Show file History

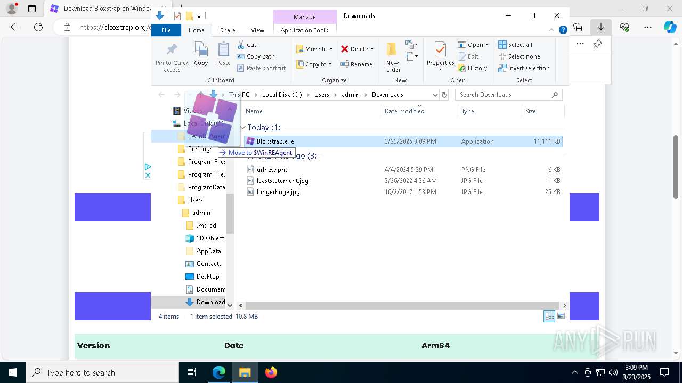[473, 68]
